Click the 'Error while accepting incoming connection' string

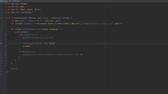pyautogui.click(x=55, y=55)
